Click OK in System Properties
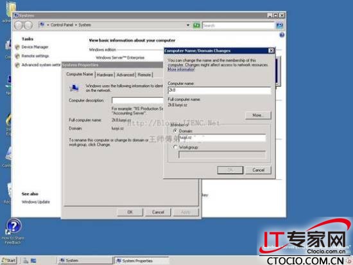 pos(130,212)
